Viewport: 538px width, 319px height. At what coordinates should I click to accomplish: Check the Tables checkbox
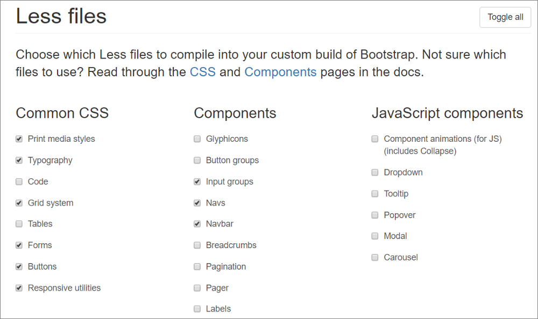tap(19, 224)
